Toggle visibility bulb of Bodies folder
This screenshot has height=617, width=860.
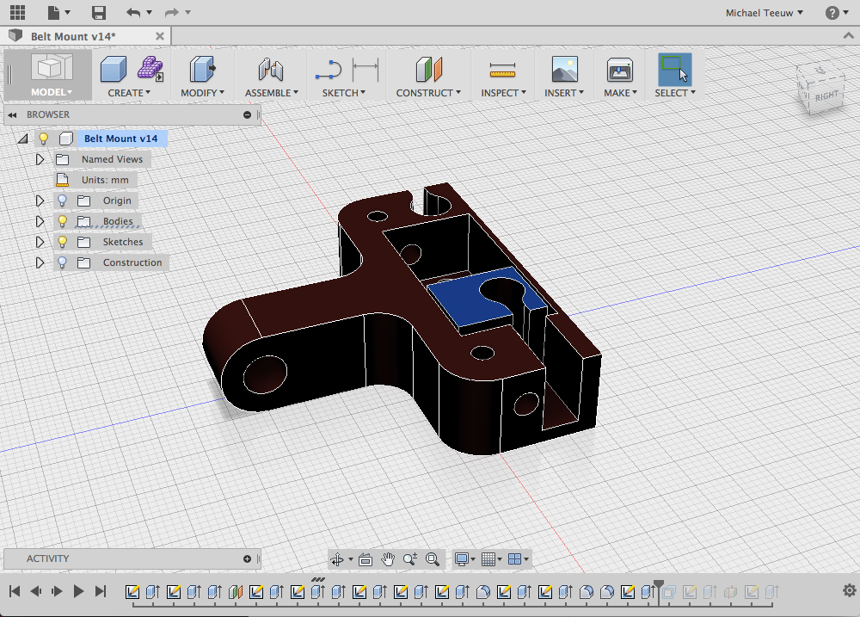point(62,221)
